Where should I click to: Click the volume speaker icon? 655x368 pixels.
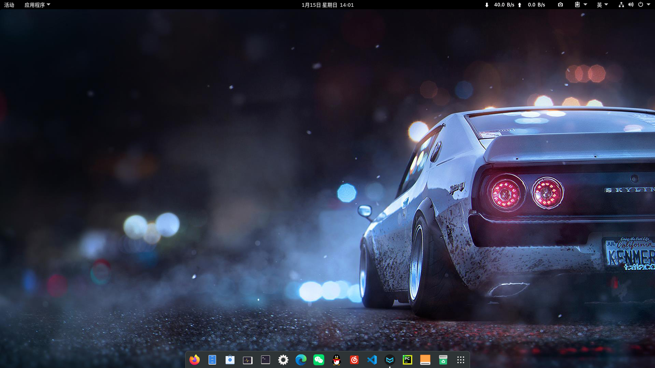tap(631, 5)
